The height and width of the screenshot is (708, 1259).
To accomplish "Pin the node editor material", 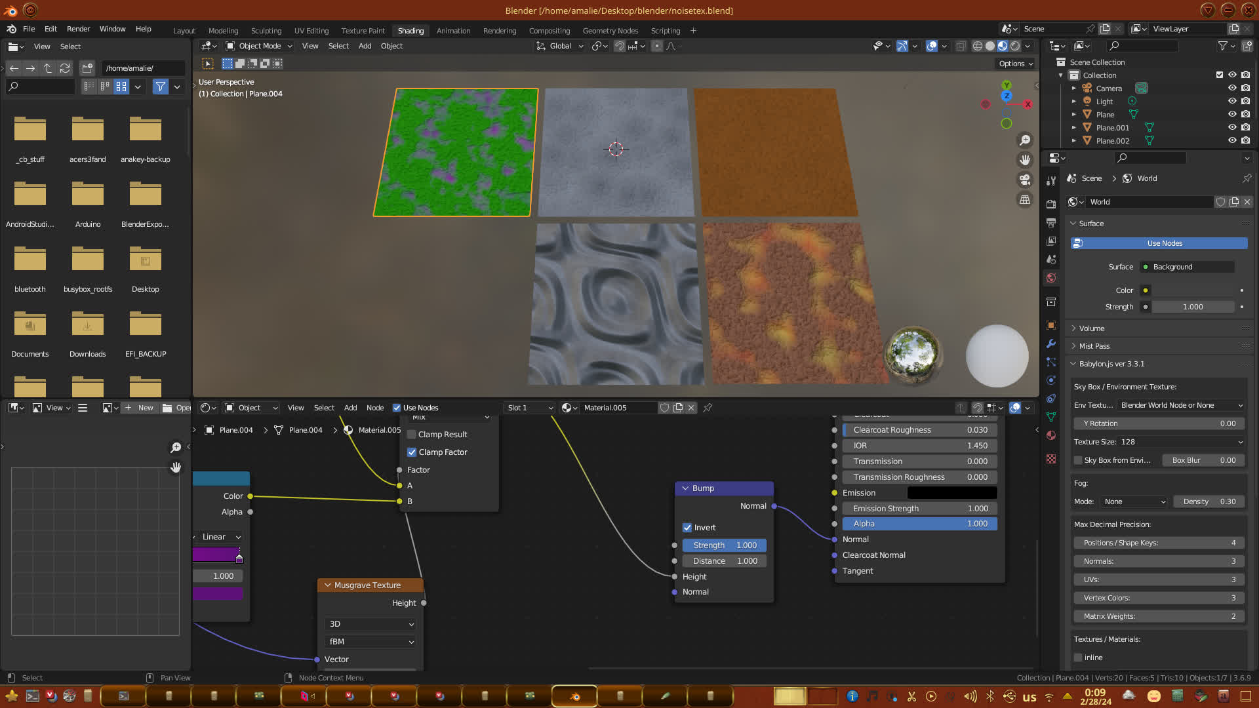I will 708,408.
